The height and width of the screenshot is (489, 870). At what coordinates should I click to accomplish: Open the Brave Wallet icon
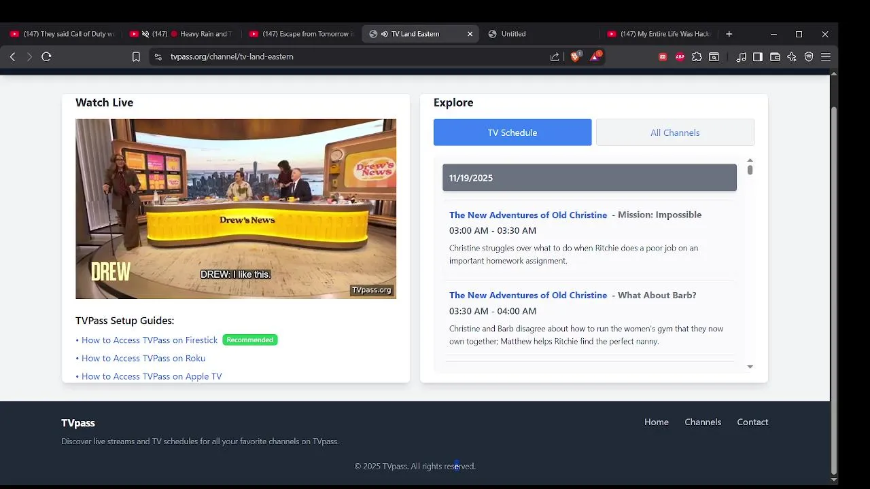click(775, 57)
